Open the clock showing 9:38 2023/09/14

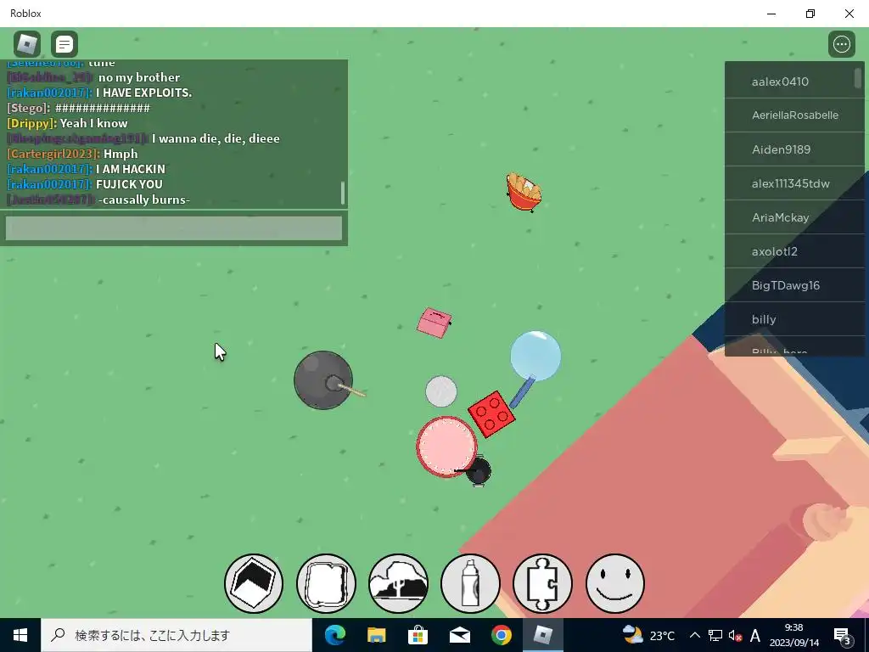(x=793, y=635)
